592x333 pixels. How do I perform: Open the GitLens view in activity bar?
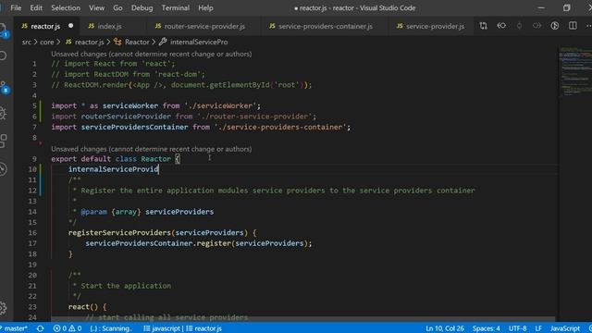(x=3, y=168)
